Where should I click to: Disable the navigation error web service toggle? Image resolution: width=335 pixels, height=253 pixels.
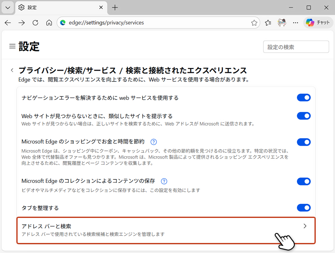pyautogui.click(x=304, y=97)
